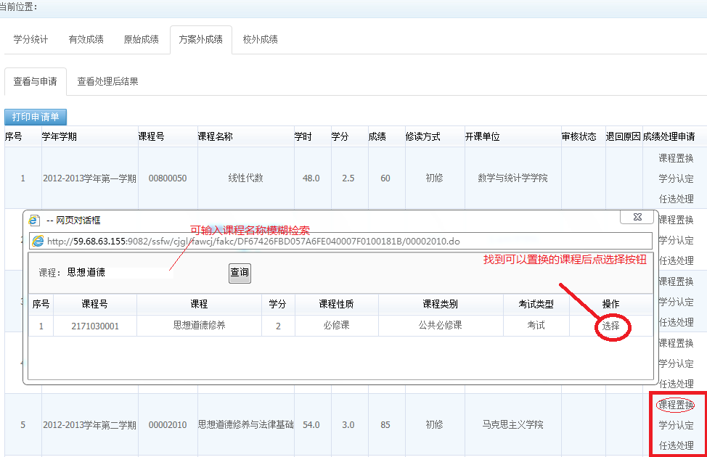Screen dimensions: 707x457
Task: Select the 原始成绩 tab
Action: [142, 39]
